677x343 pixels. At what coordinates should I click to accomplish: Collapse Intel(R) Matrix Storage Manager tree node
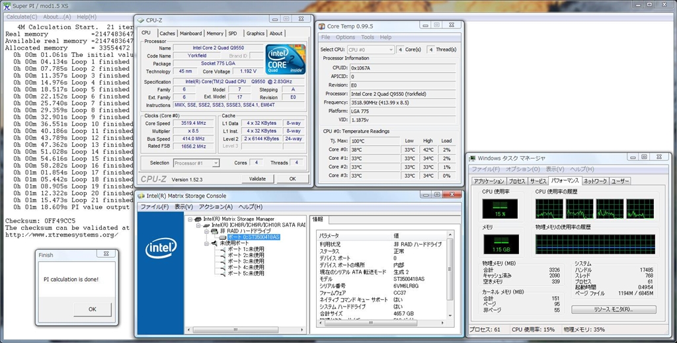[x=190, y=219]
